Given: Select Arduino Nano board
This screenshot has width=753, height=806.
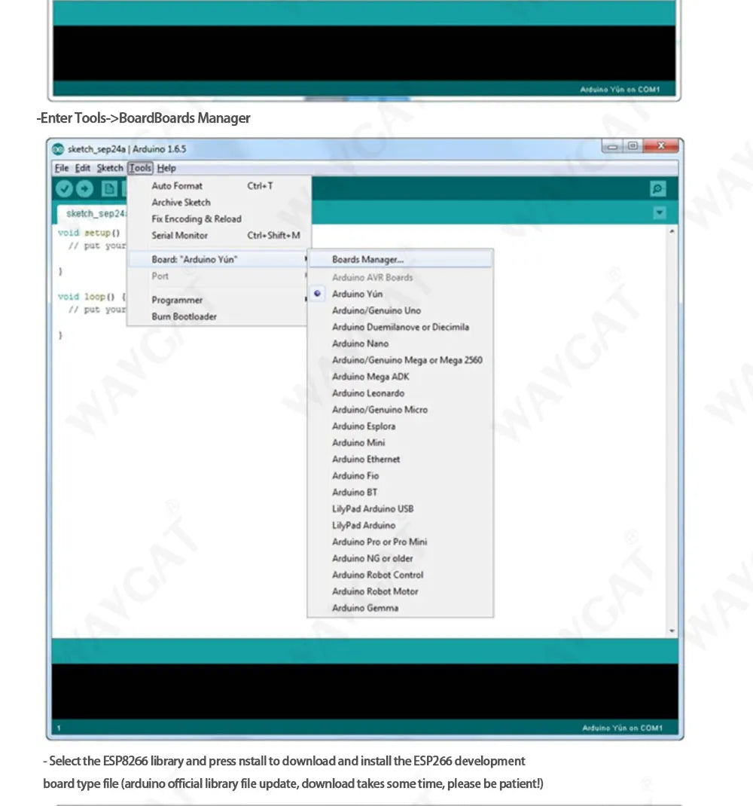Looking at the screenshot, I should click(x=400, y=343).
